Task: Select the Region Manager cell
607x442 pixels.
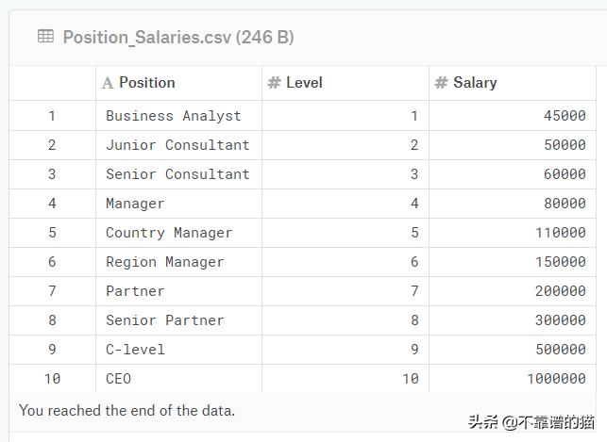Action: (x=165, y=262)
